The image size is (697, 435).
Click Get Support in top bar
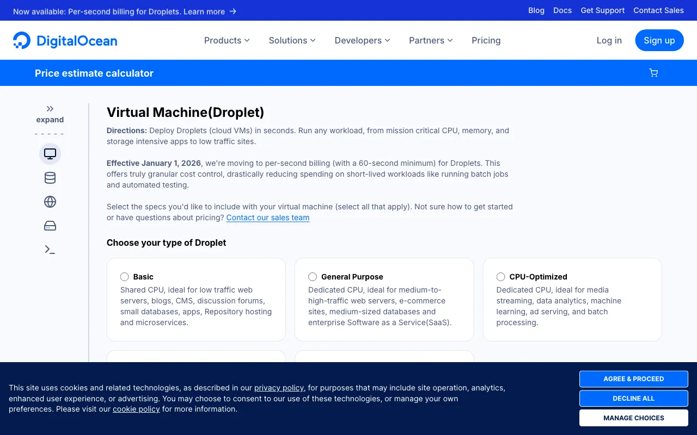click(603, 10)
